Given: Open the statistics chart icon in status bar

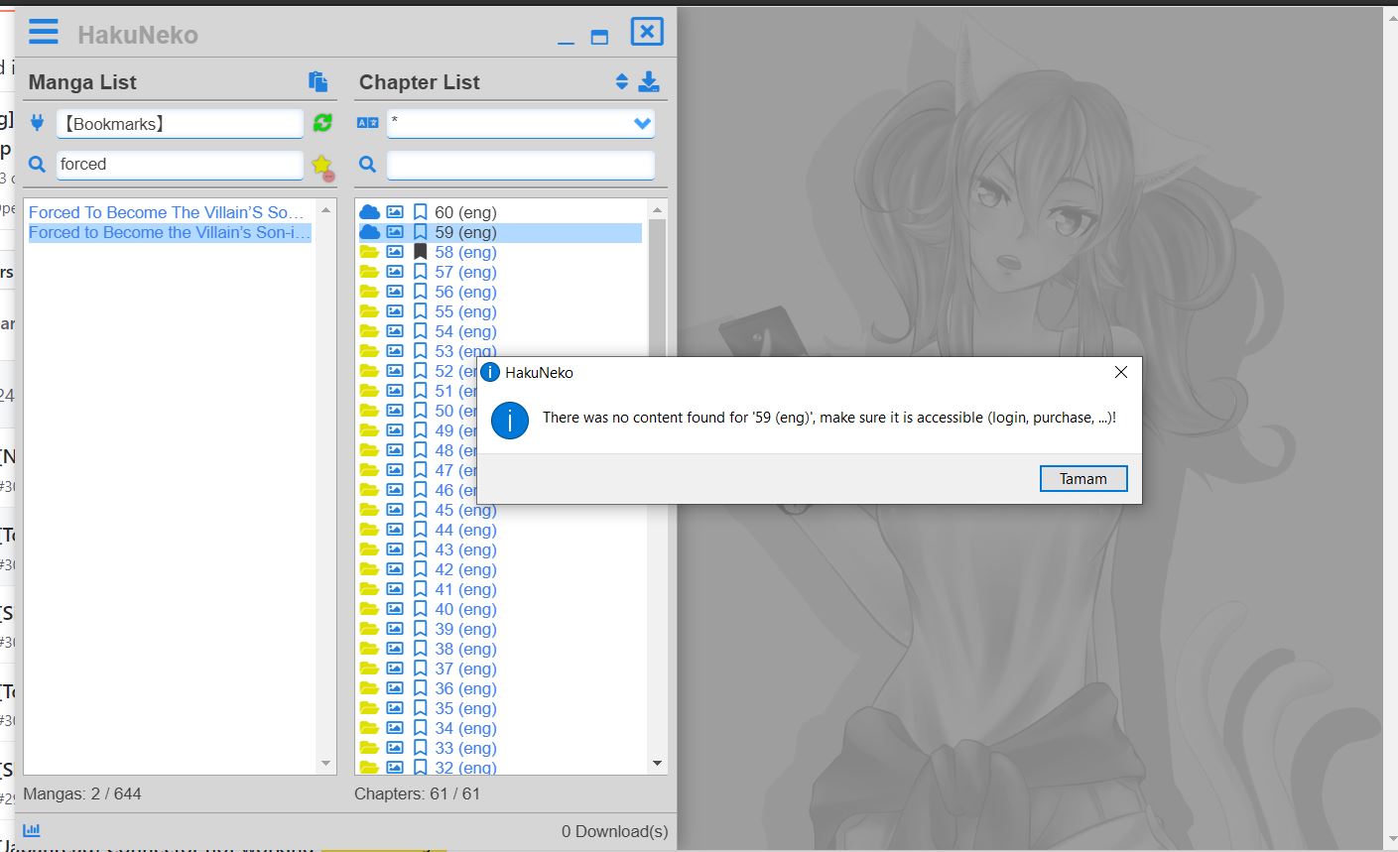Looking at the screenshot, I should 32,830.
